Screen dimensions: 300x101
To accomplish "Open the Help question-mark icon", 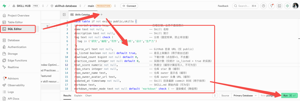I will click(x=264, y=6).
